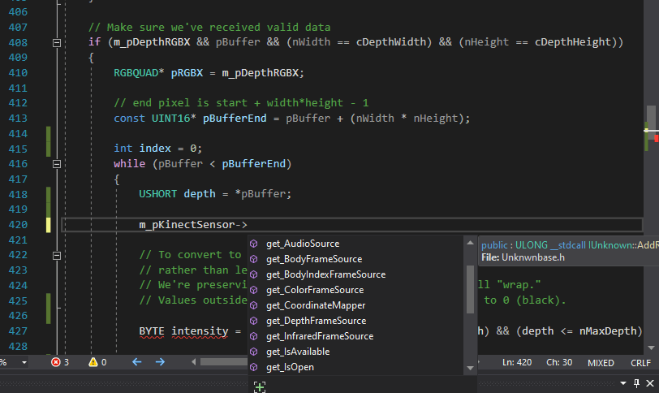
Task: Click the method icon beside get_ColorFrameSource
Action: tap(253, 290)
